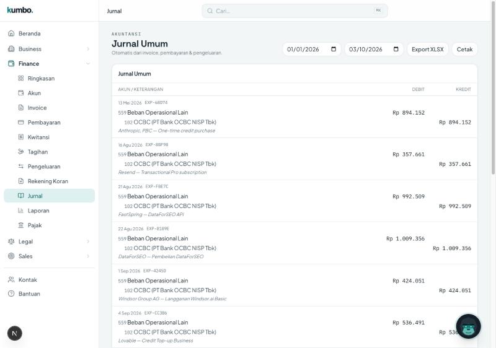The image size is (496, 348).
Task: Go to Beranda in sidebar
Action: (50, 33)
